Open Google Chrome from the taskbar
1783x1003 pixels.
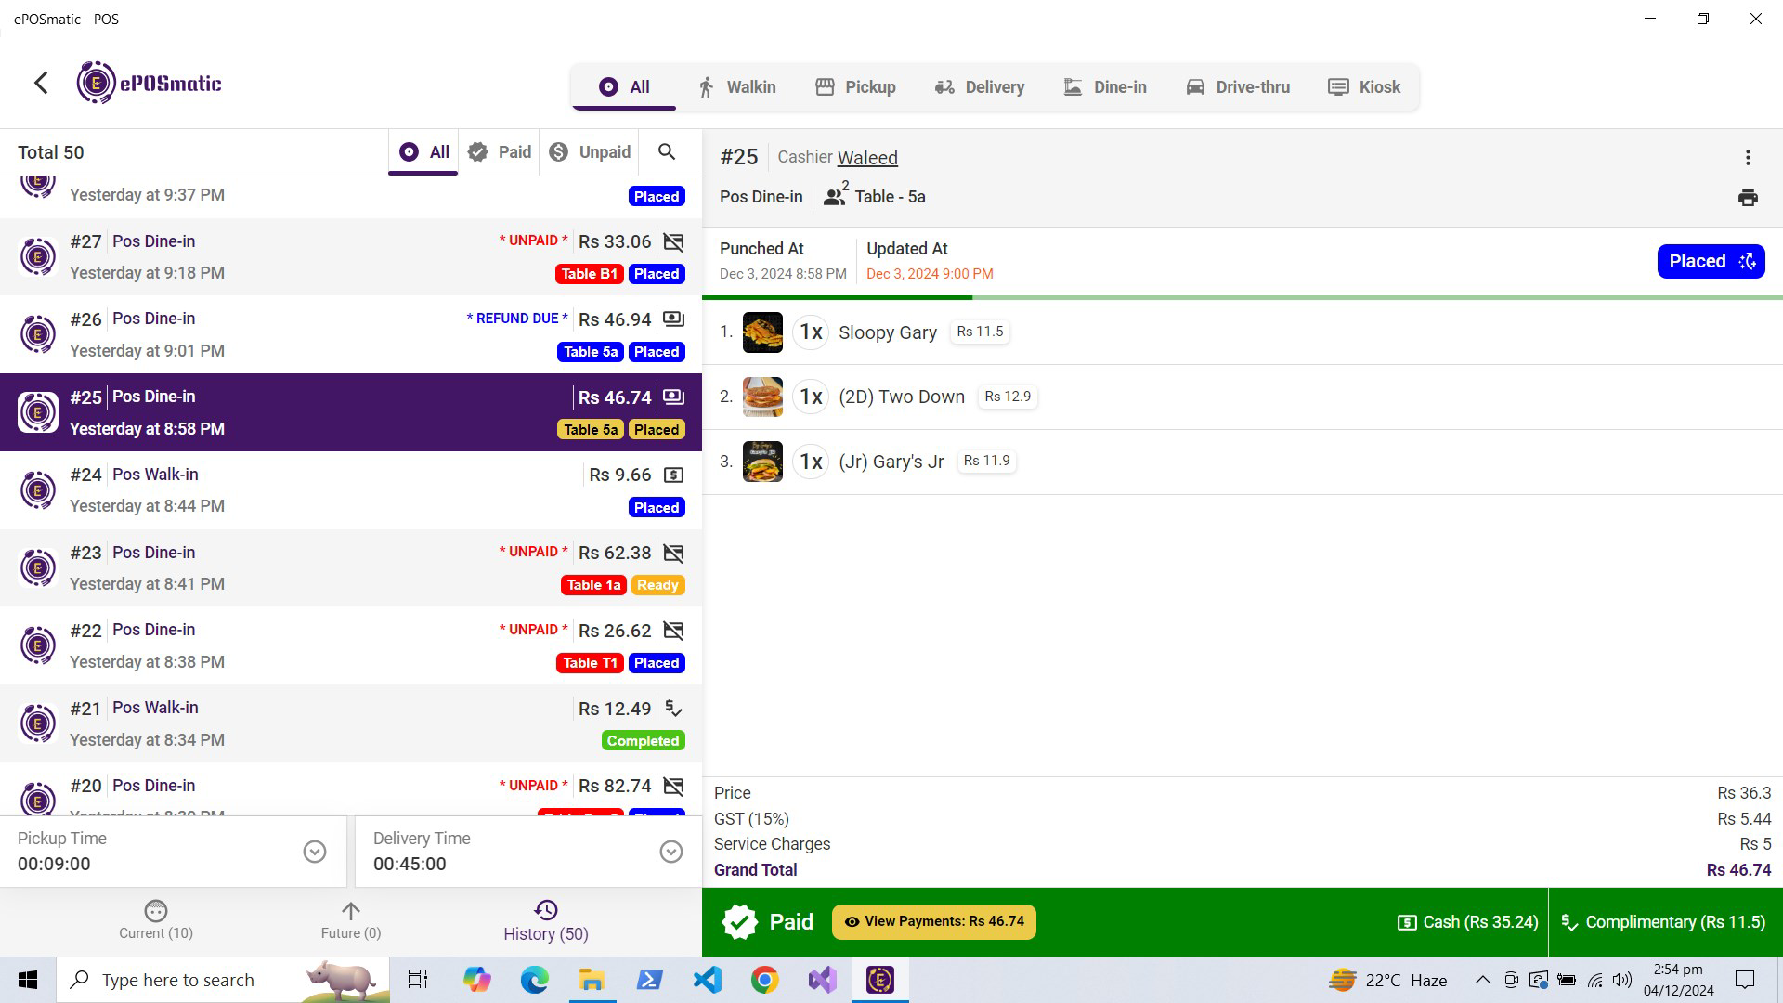(764, 980)
